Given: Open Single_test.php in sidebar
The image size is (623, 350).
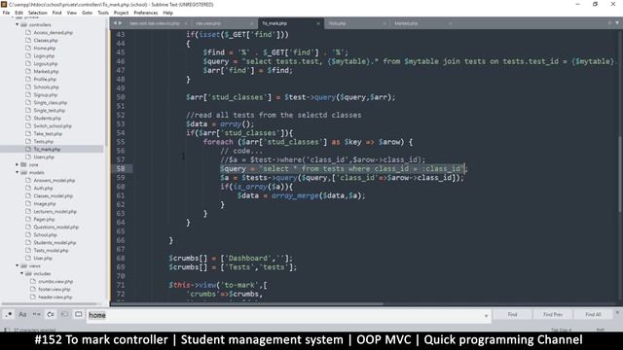Looking at the screenshot, I should click(x=50, y=110).
